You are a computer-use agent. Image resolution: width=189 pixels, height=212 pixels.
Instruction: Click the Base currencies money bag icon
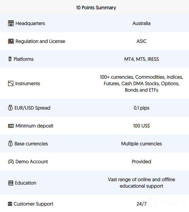click(x=10, y=144)
